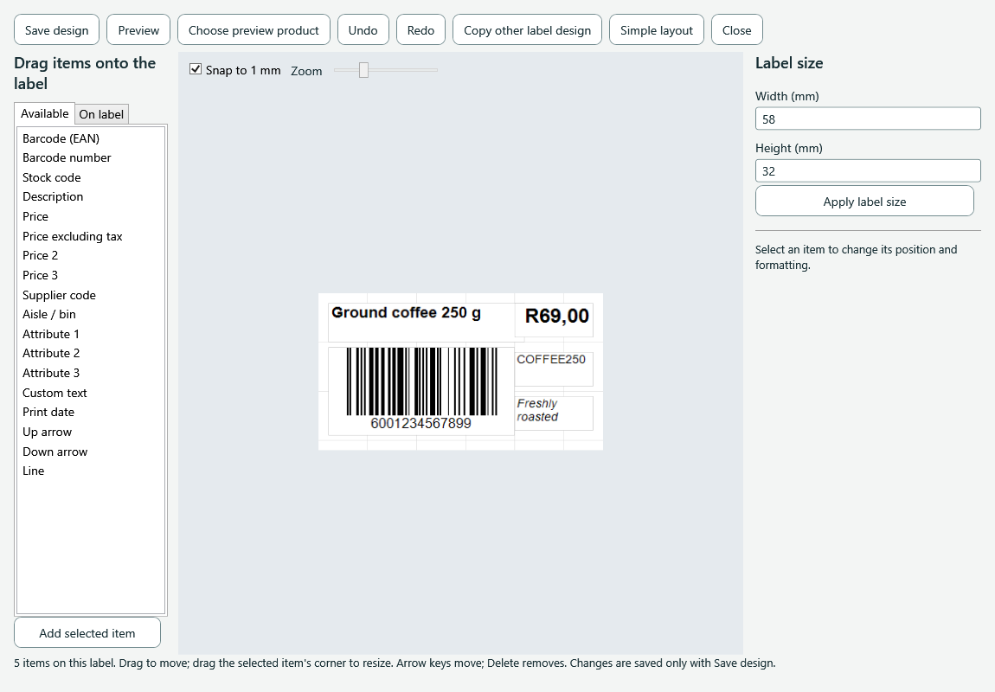Choose preview product
The image size is (995, 692).
(254, 29)
